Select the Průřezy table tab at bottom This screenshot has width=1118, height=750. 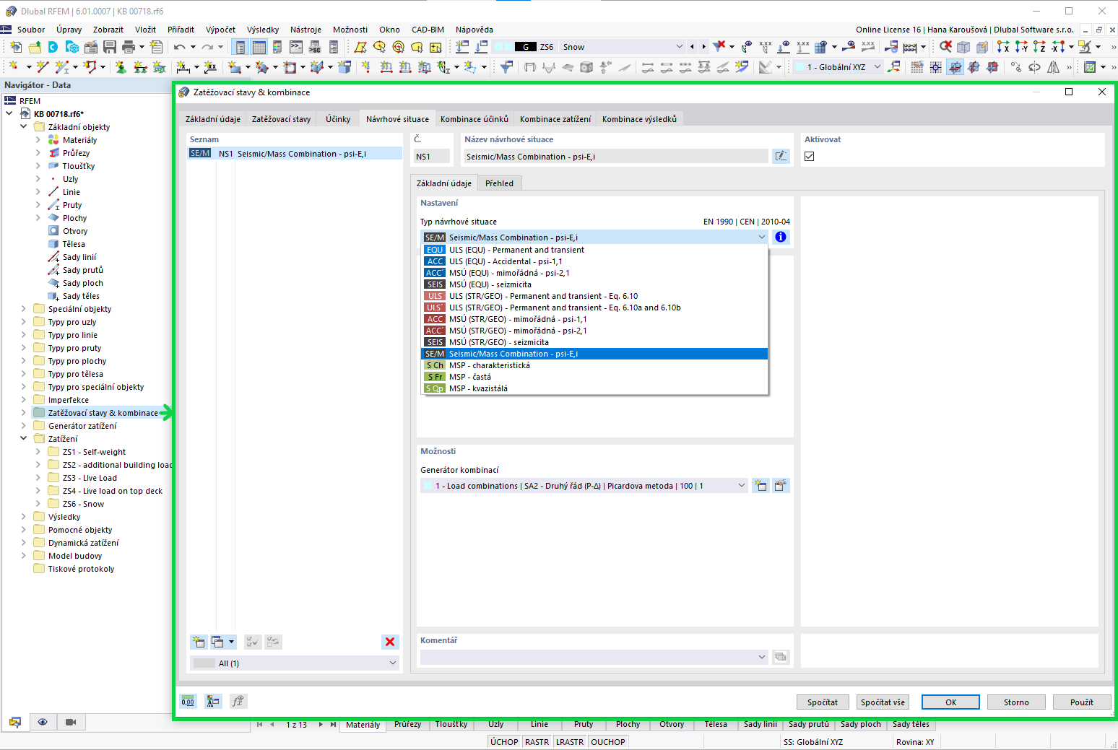point(407,724)
